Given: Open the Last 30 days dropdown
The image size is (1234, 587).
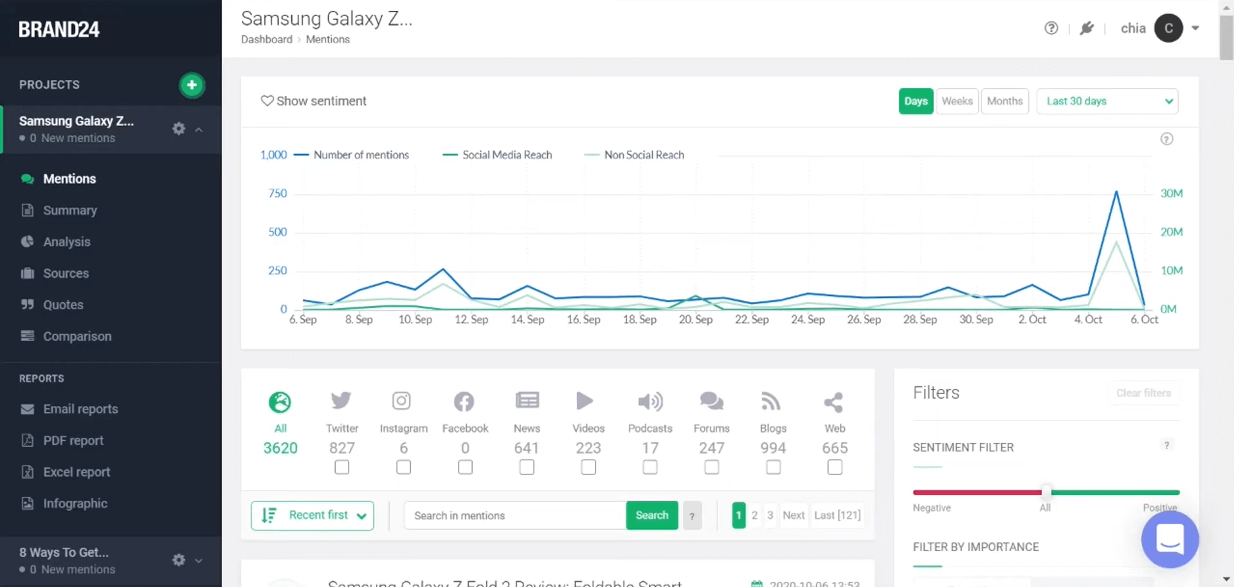Looking at the screenshot, I should click(1107, 102).
